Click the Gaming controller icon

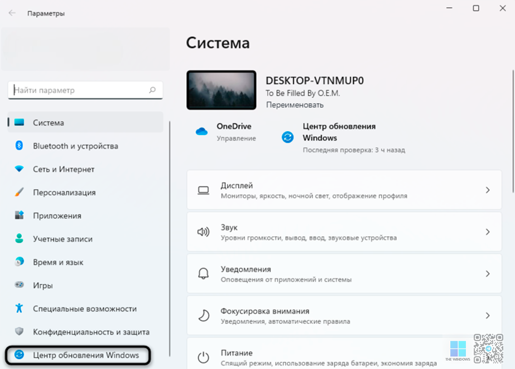(19, 285)
